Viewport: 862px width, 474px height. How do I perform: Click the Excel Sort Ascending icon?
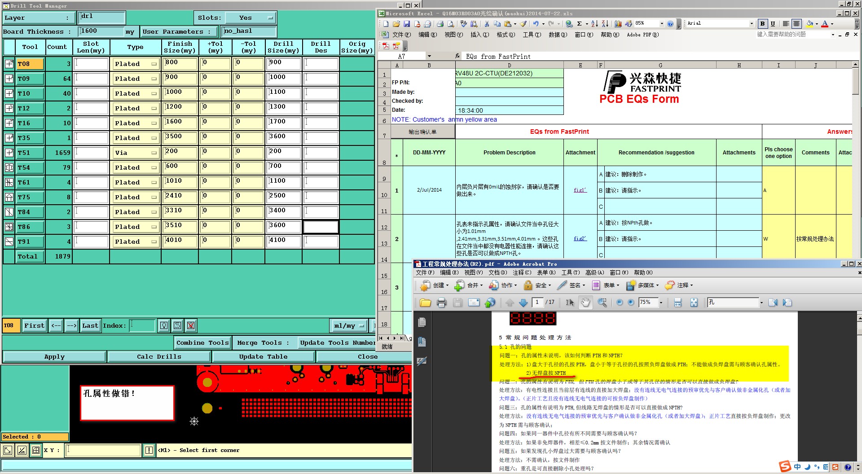click(594, 24)
